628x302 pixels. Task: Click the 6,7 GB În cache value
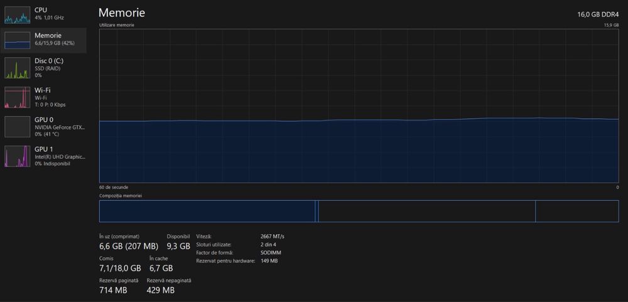pos(161,268)
